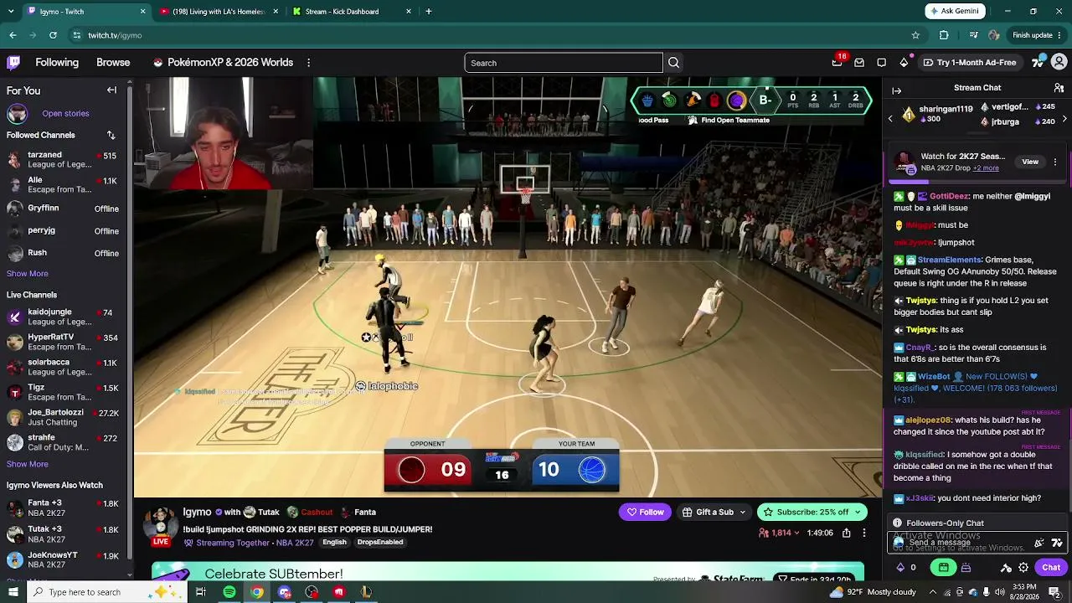Viewport: 1072px width, 603px height.
Task: Open the hype chat treasure chest icon
Action: coord(966,568)
